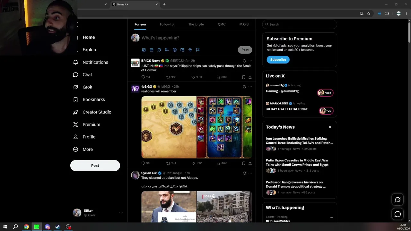Open the Chat bubble icon in sidebar
The height and width of the screenshot is (231, 411).
tap(76, 75)
